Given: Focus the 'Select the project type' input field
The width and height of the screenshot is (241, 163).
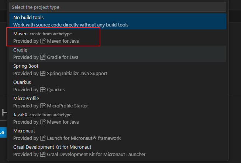Looking at the screenshot, I should point(118,7).
